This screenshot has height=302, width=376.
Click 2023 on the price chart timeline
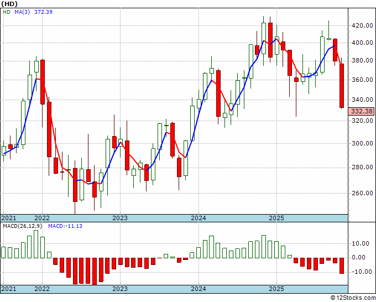click(120, 218)
